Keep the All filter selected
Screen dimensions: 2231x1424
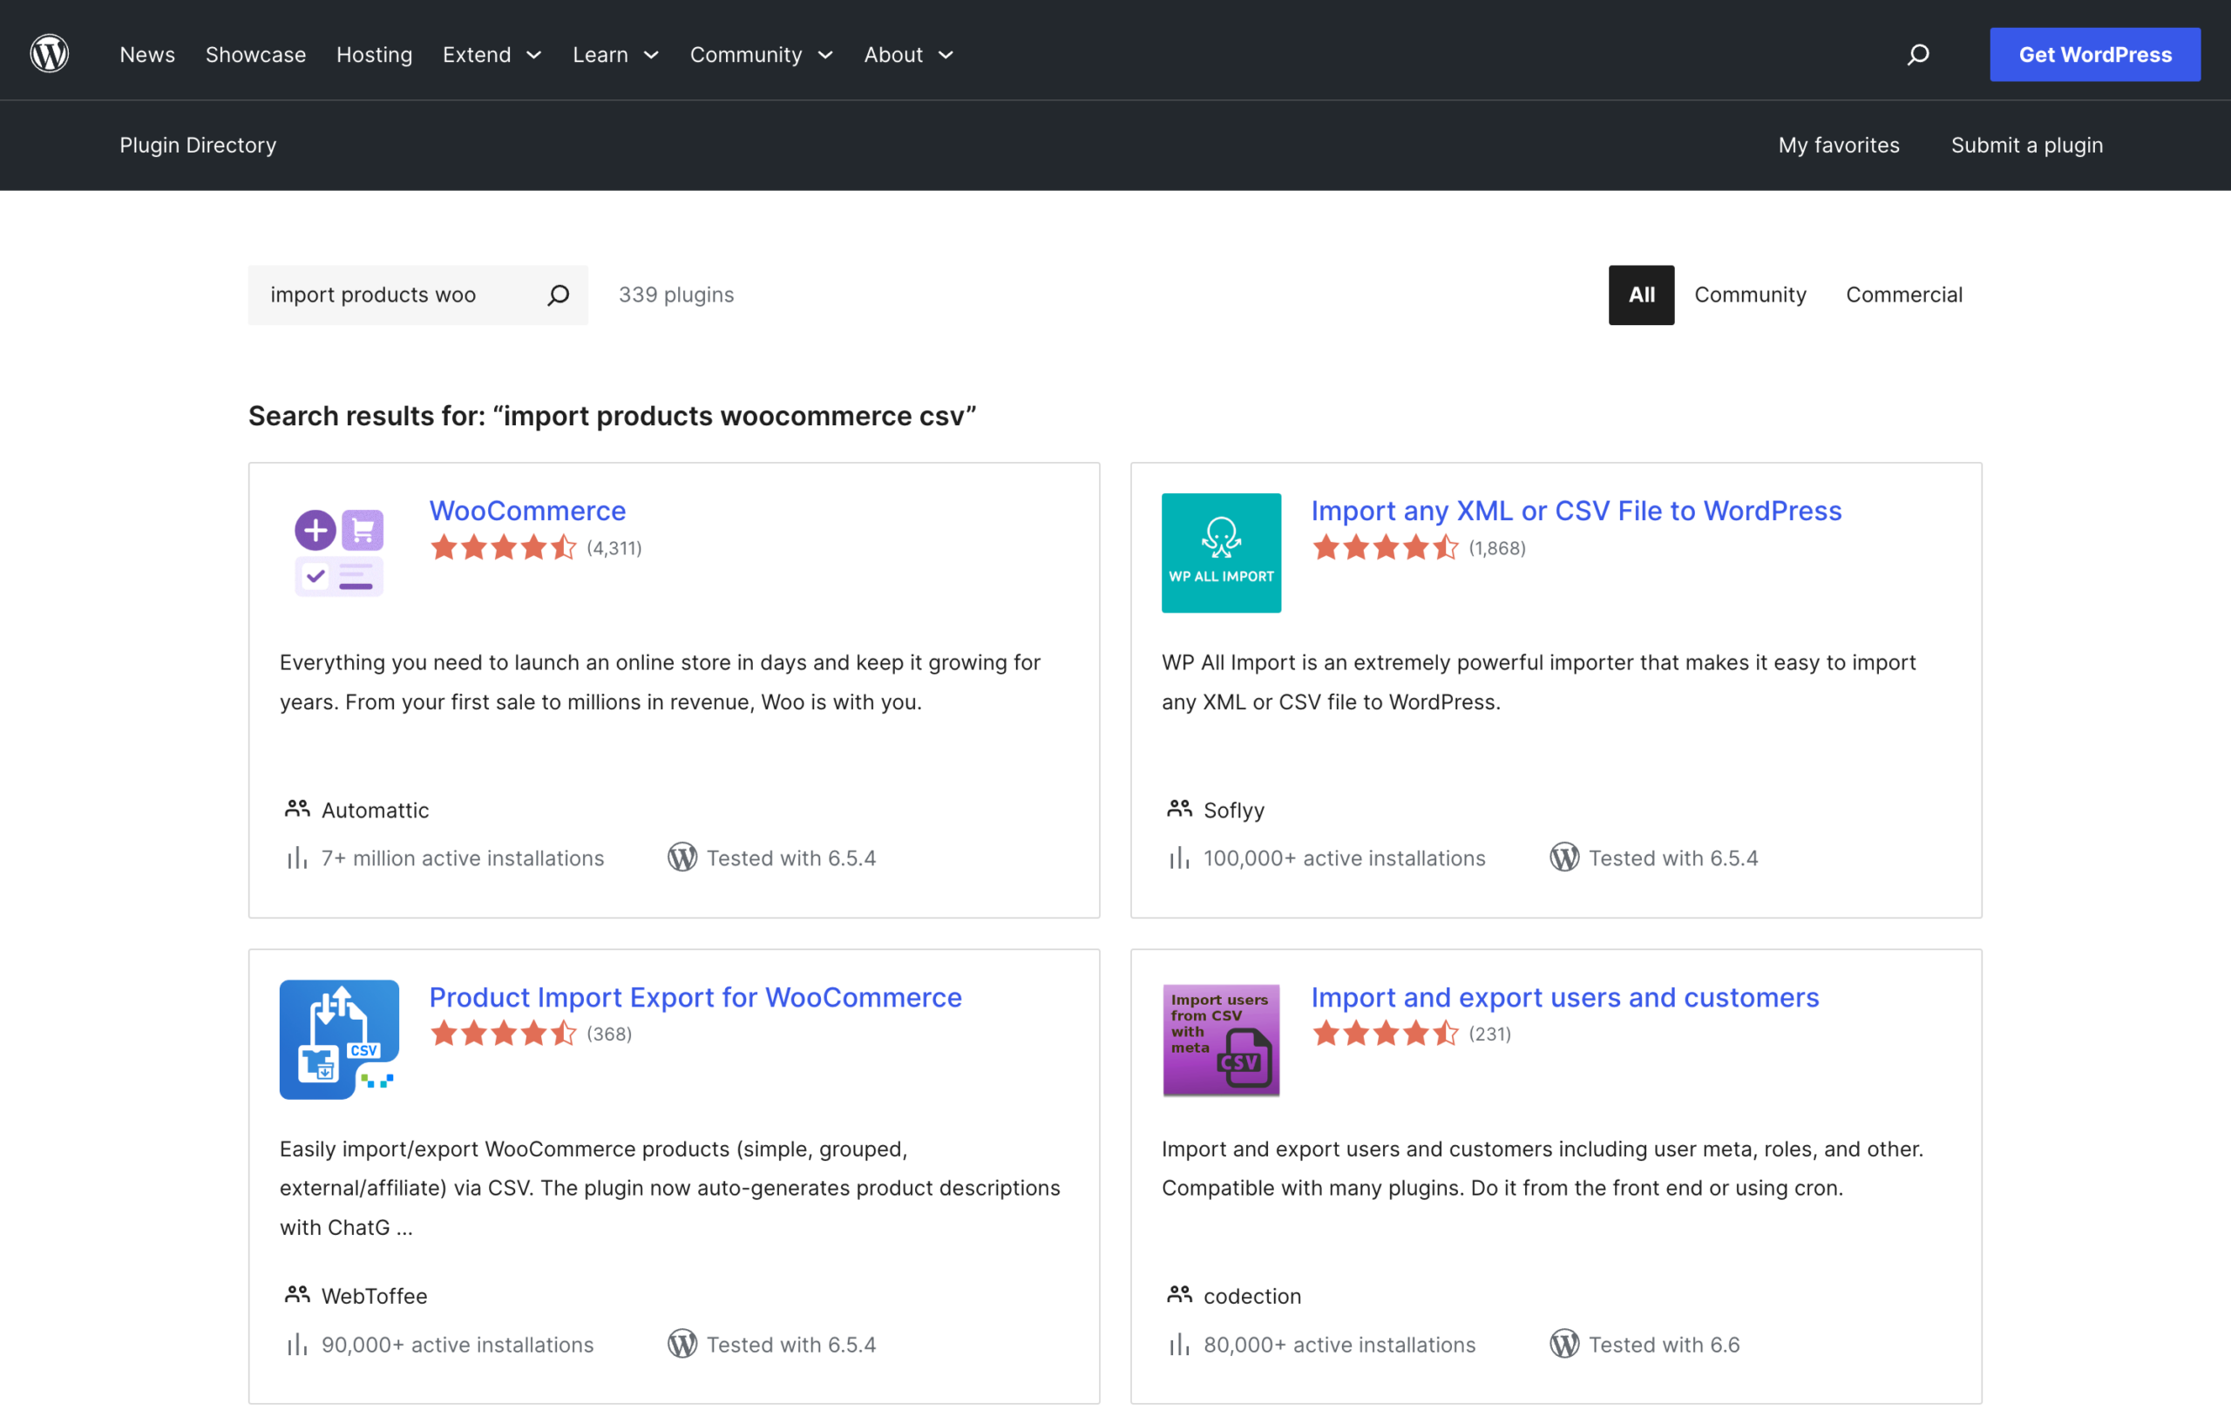click(x=1641, y=295)
